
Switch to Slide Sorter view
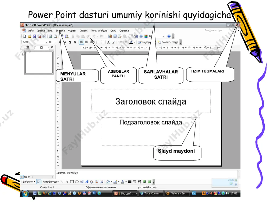coord(25,177)
